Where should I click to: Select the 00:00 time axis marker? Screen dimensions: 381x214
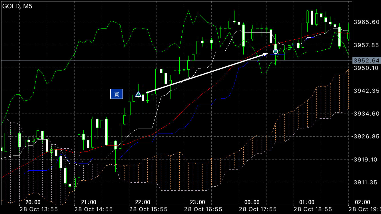(252, 202)
